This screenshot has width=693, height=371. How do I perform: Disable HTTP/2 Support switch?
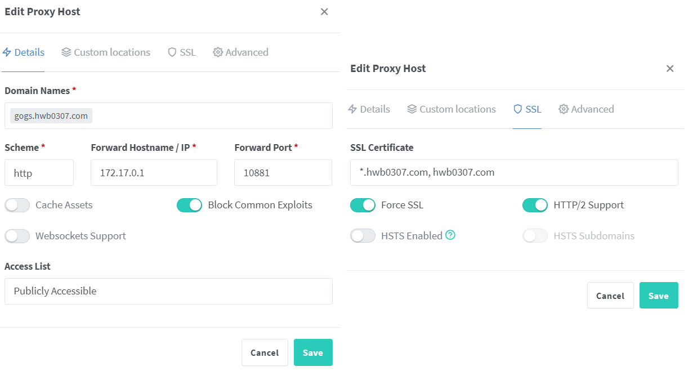(535, 205)
